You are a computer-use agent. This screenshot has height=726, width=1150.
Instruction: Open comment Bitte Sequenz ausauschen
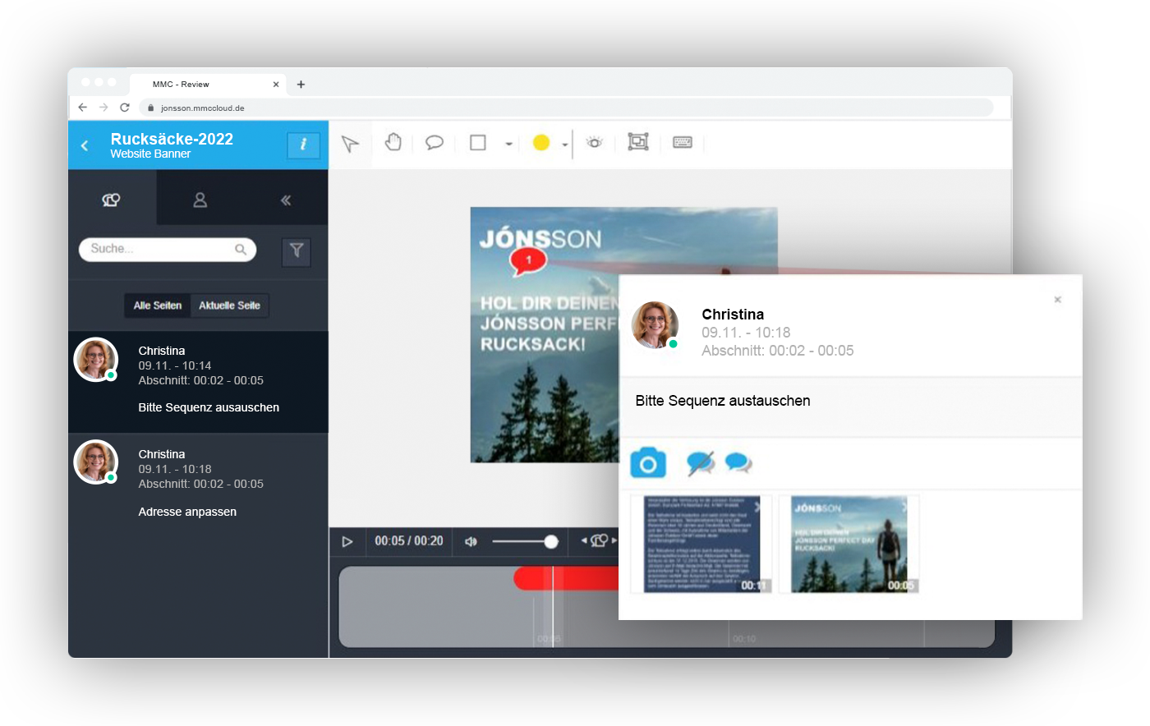(x=198, y=382)
